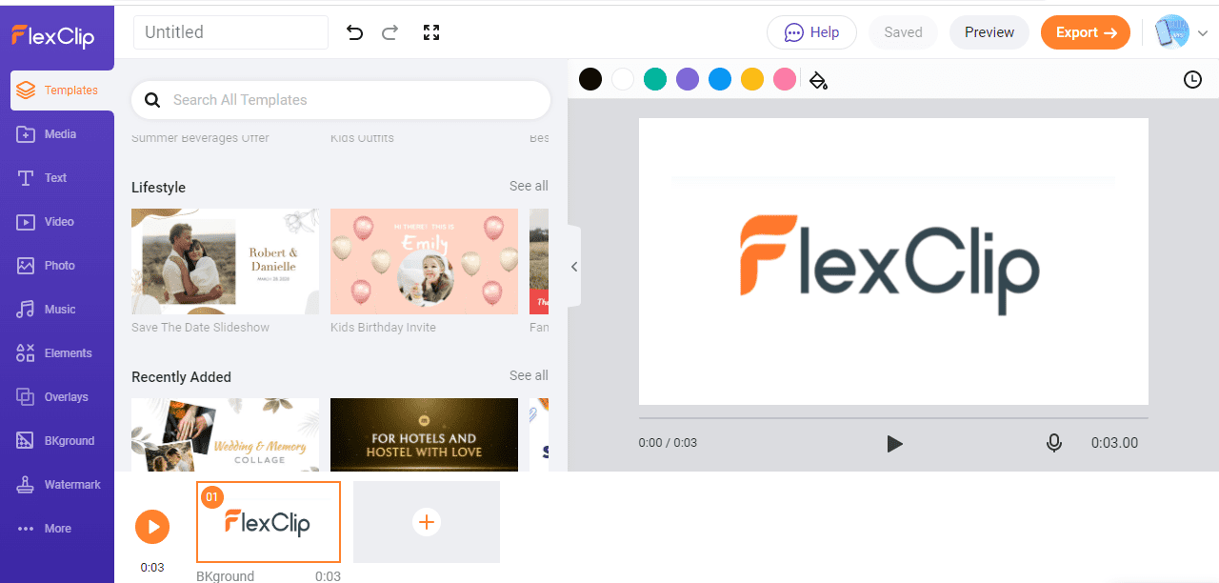Open the Watermark tab

(57, 485)
